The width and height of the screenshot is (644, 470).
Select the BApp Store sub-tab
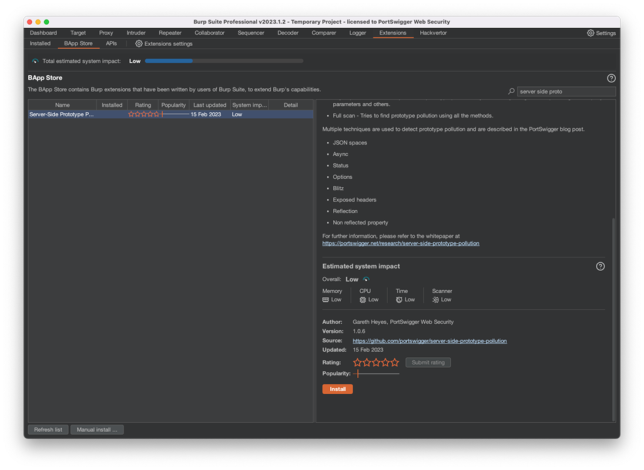pyautogui.click(x=79, y=43)
